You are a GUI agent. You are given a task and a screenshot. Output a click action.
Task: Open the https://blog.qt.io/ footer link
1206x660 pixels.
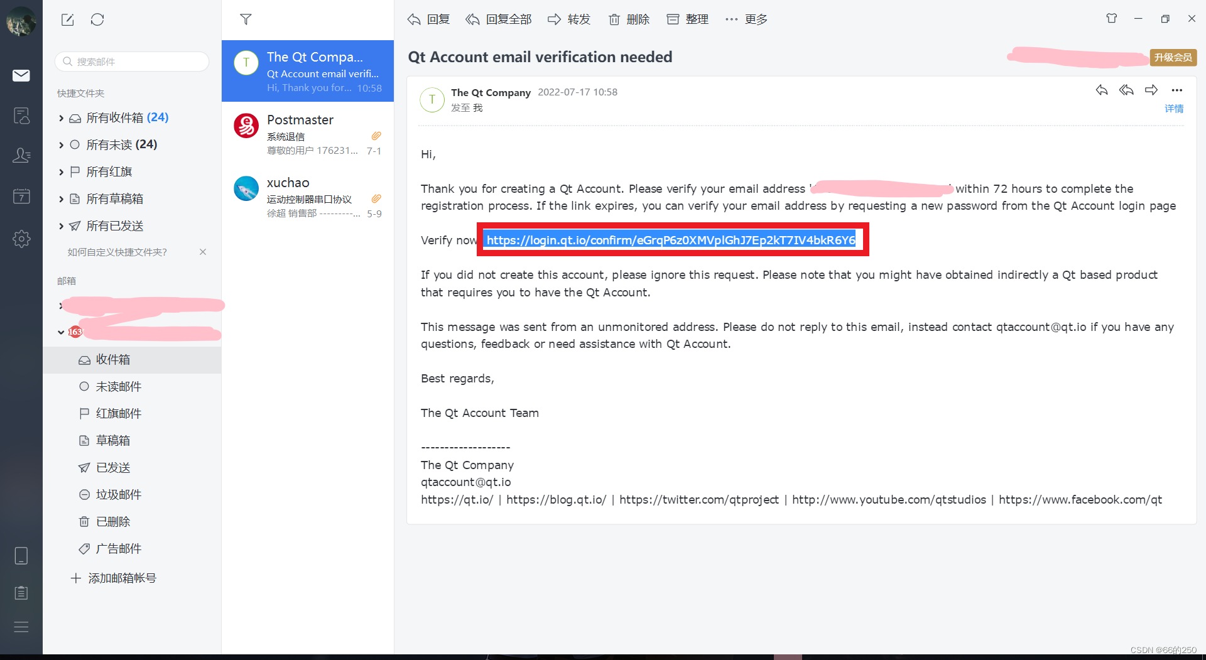(557, 500)
